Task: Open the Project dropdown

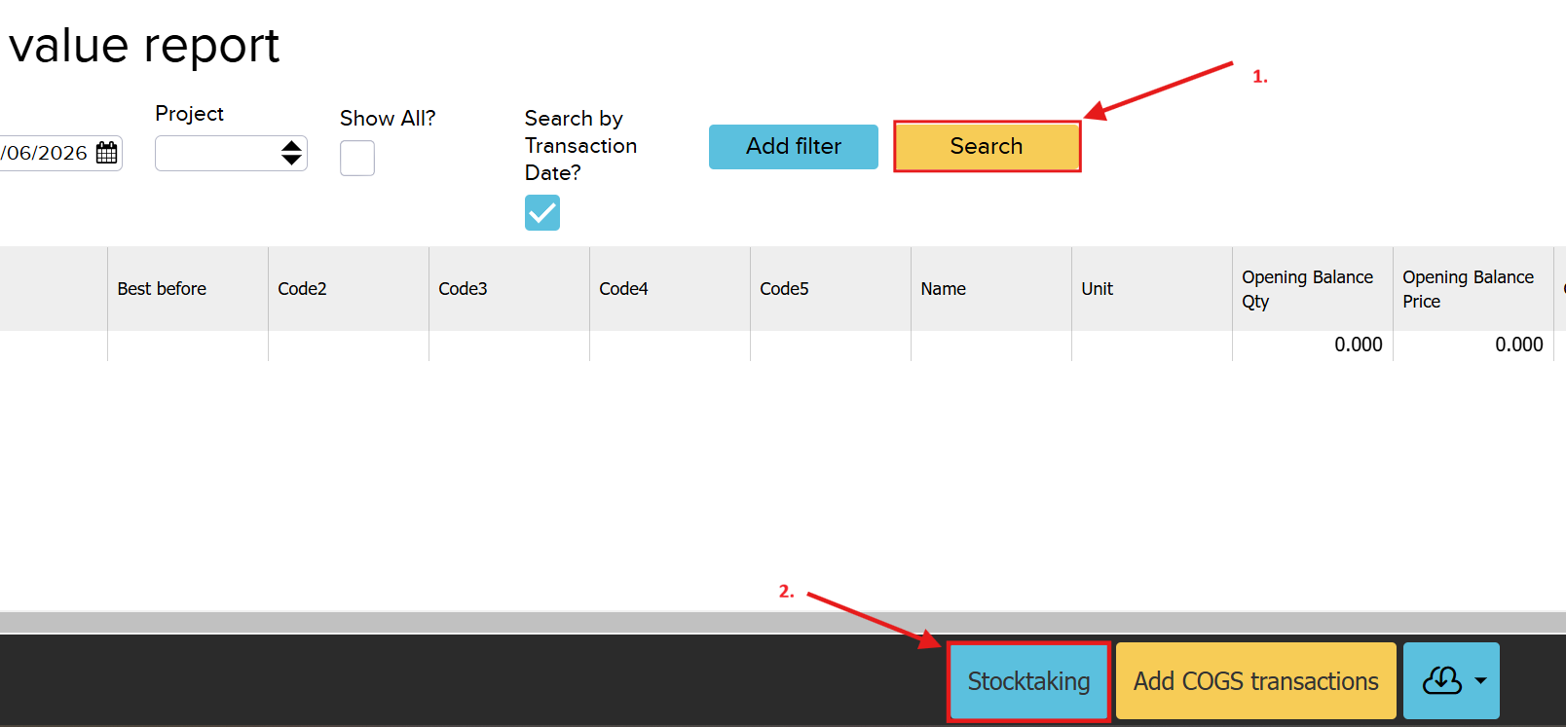Action: pos(231,153)
